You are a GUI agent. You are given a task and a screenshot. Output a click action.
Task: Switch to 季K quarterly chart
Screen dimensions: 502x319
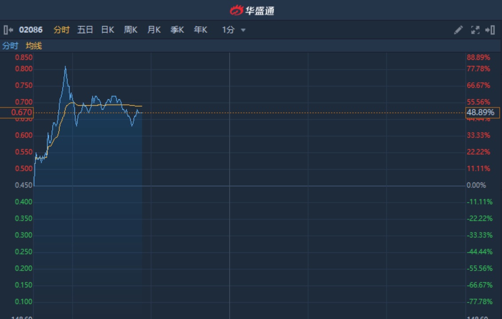click(x=177, y=30)
